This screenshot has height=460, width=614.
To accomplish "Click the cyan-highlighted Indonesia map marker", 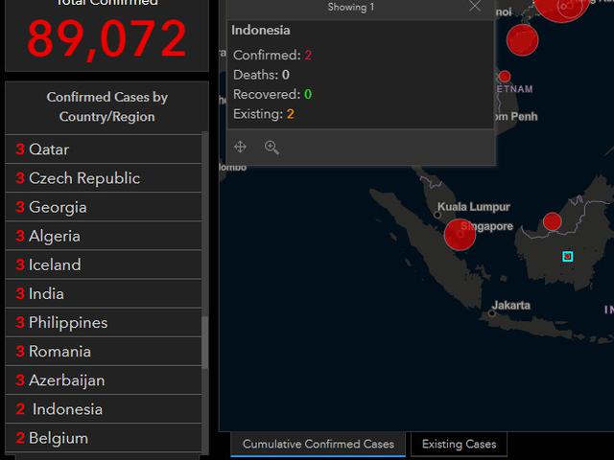I will pos(567,256).
